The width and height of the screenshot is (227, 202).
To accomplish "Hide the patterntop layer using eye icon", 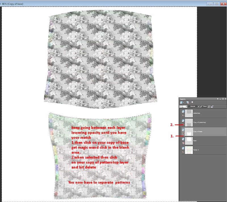I will (183, 115).
